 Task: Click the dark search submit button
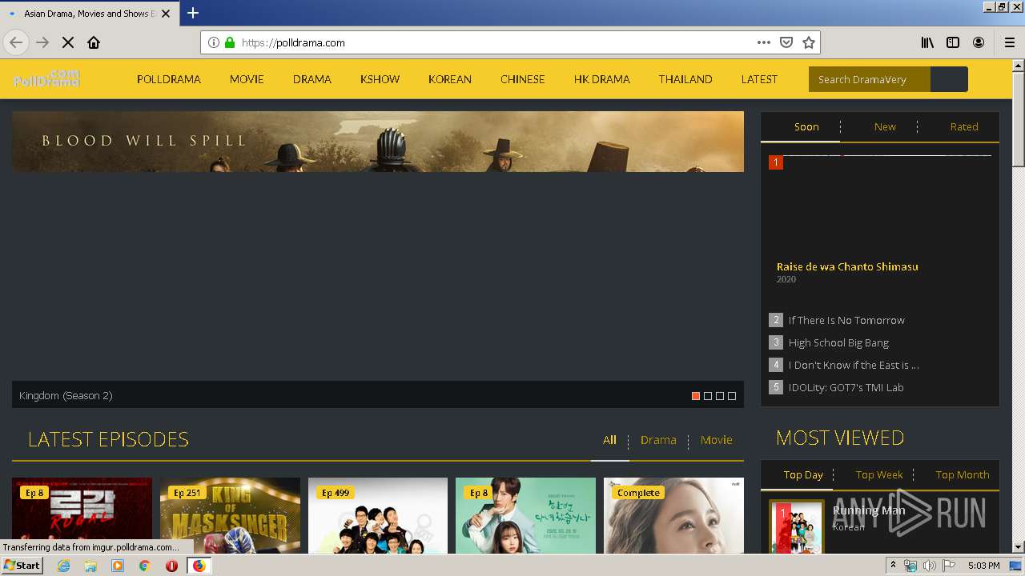(x=950, y=79)
